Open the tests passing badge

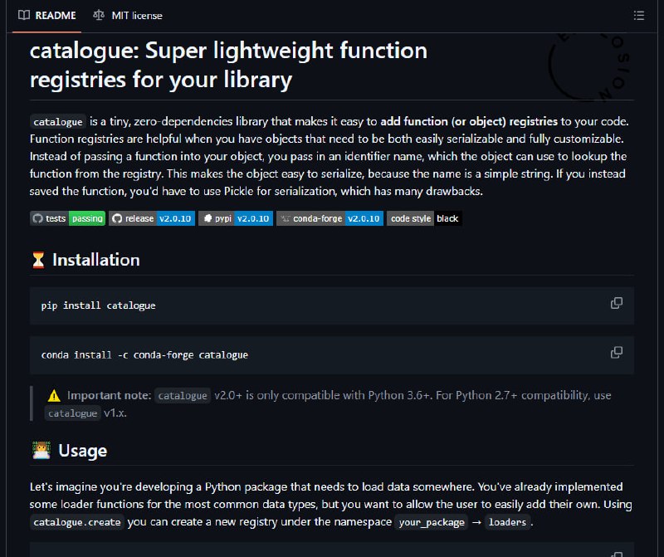pyautogui.click(x=68, y=218)
